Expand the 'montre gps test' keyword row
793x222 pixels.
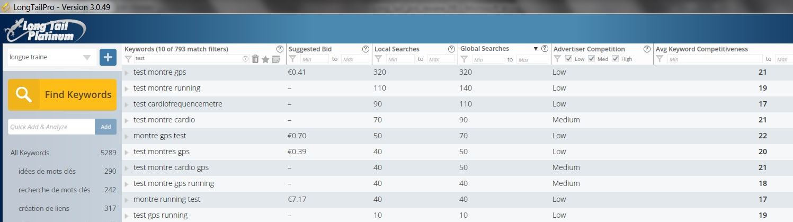coord(127,136)
